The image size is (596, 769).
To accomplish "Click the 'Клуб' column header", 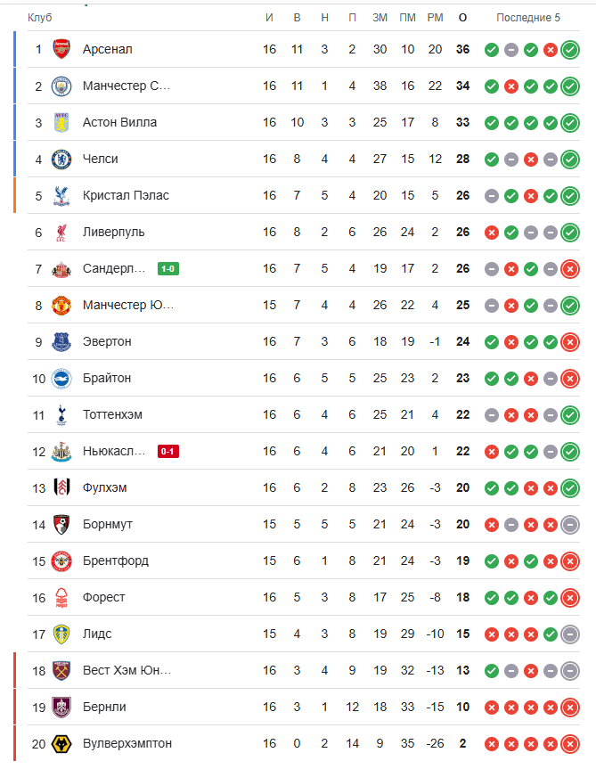I will (x=39, y=18).
